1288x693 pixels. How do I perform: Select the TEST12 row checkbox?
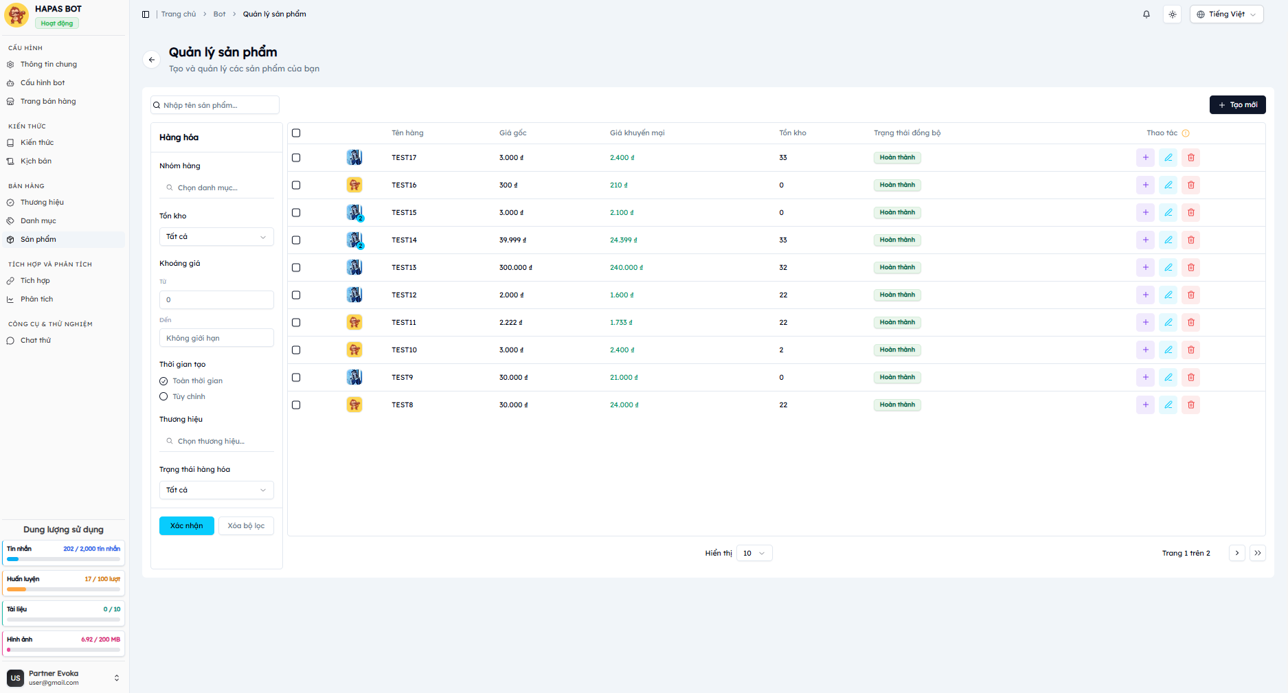pos(296,295)
